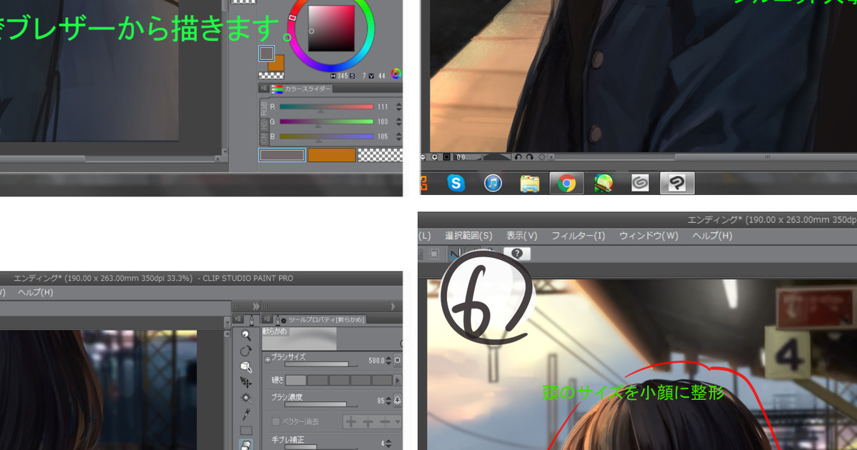
Task: Expand hardness options arrow beside 硬さ boxes
Action: (x=398, y=380)
